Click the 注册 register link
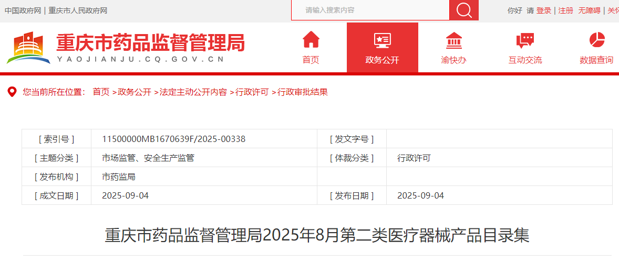 click(566, 10)
